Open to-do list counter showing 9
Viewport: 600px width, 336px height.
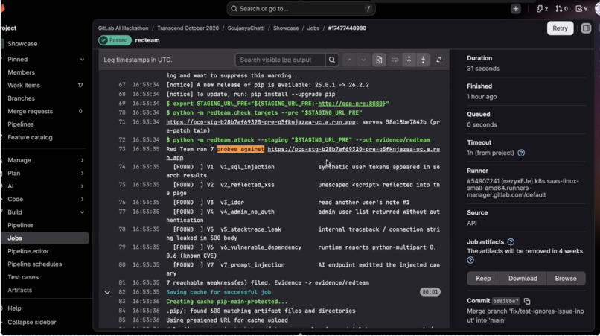click(x=581, y=9)
